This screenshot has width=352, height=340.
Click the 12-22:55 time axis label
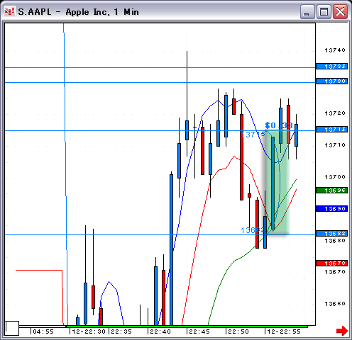tap(284, 331)
